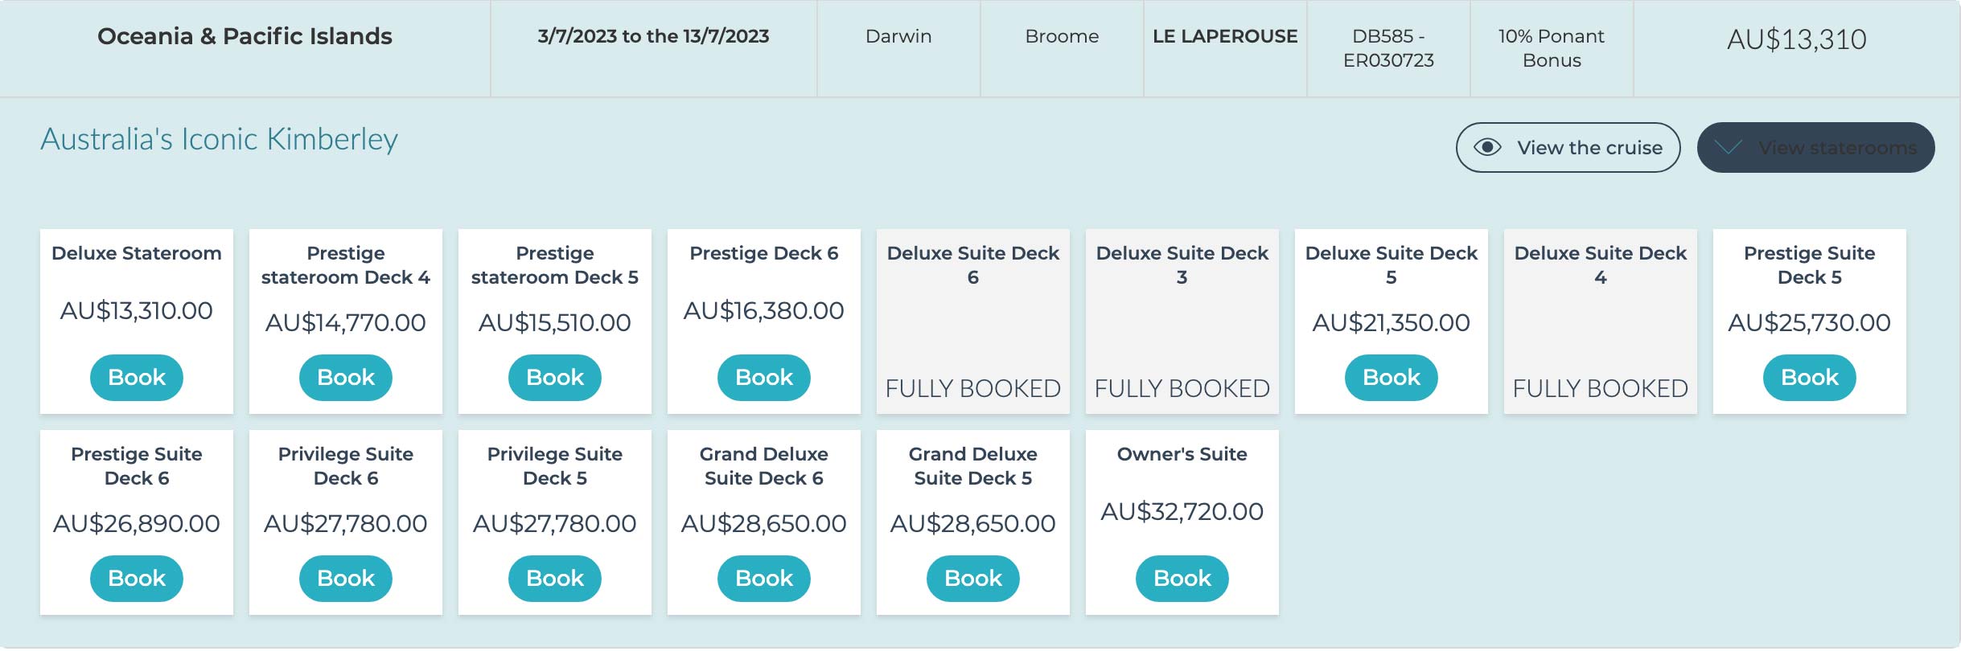Click the AU$13,310 header price
The height and width of the screenshot is (651, 1961).
pos(1796,39)
